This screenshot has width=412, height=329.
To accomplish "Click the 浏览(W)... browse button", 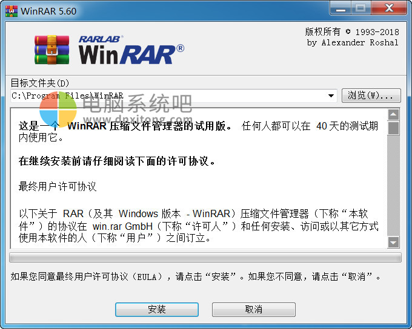I will tap(371, 96).
